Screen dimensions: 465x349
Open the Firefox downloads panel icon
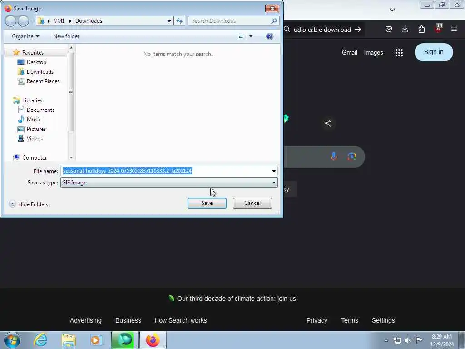click(405, 29)
